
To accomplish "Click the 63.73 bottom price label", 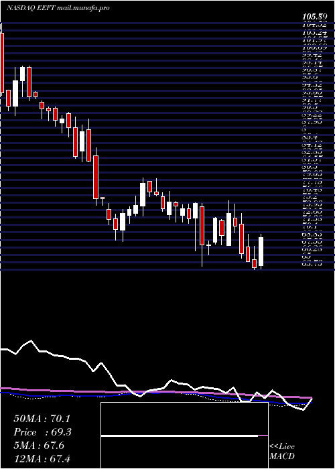I will point(312,263).
